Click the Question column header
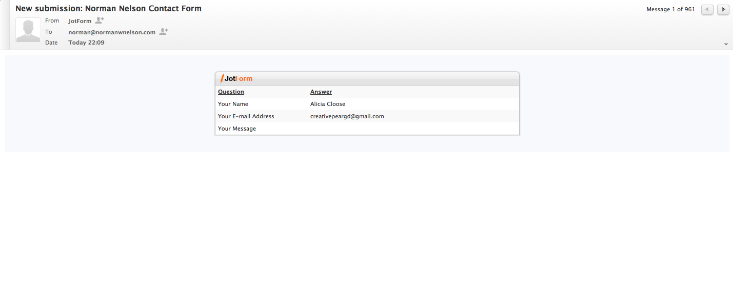The height and width of the screenshot is (299, 733). pyautogui.click(x=231, y=92)
